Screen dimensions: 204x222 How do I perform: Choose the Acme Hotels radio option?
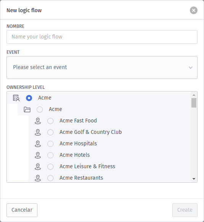pyautogui.click(x=50, y=155)
